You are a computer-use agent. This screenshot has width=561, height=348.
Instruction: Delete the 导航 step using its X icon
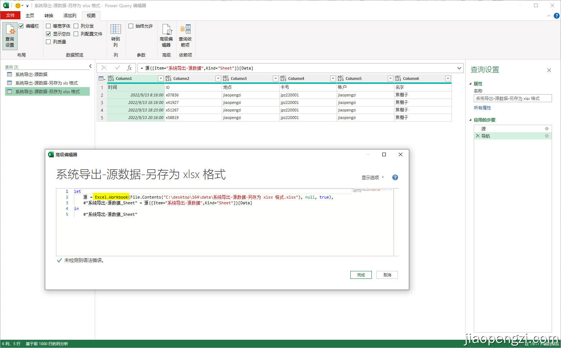coord(478,136)
